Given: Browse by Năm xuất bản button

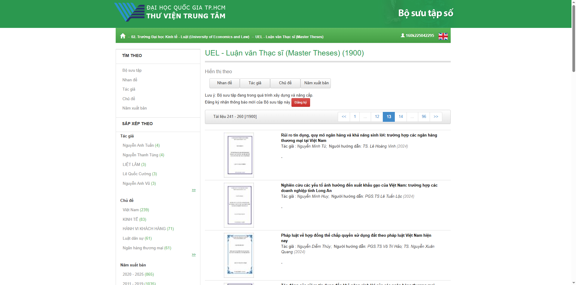Looking at the screenshot, I should 316,83.
